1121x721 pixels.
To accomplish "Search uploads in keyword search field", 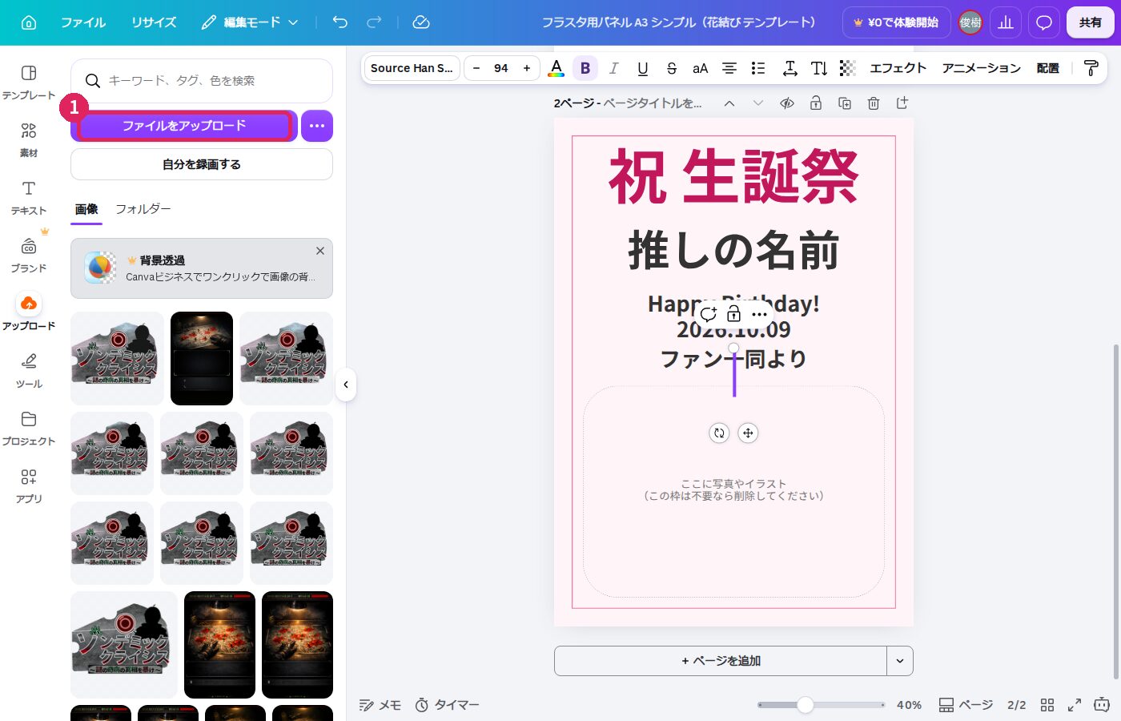I will pos(202,81).
